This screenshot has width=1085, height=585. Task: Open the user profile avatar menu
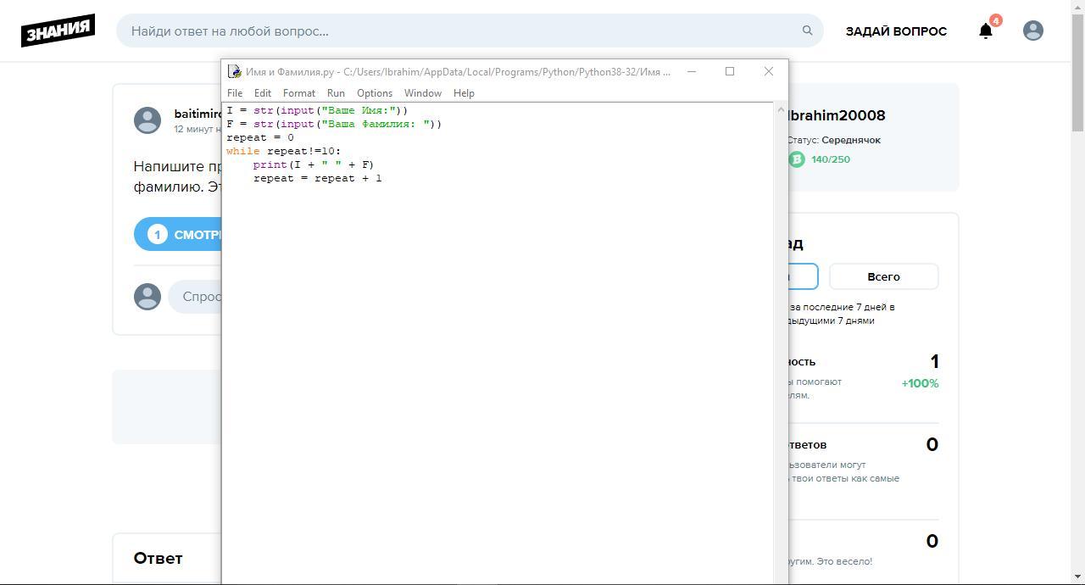[x=1032, y=31]
